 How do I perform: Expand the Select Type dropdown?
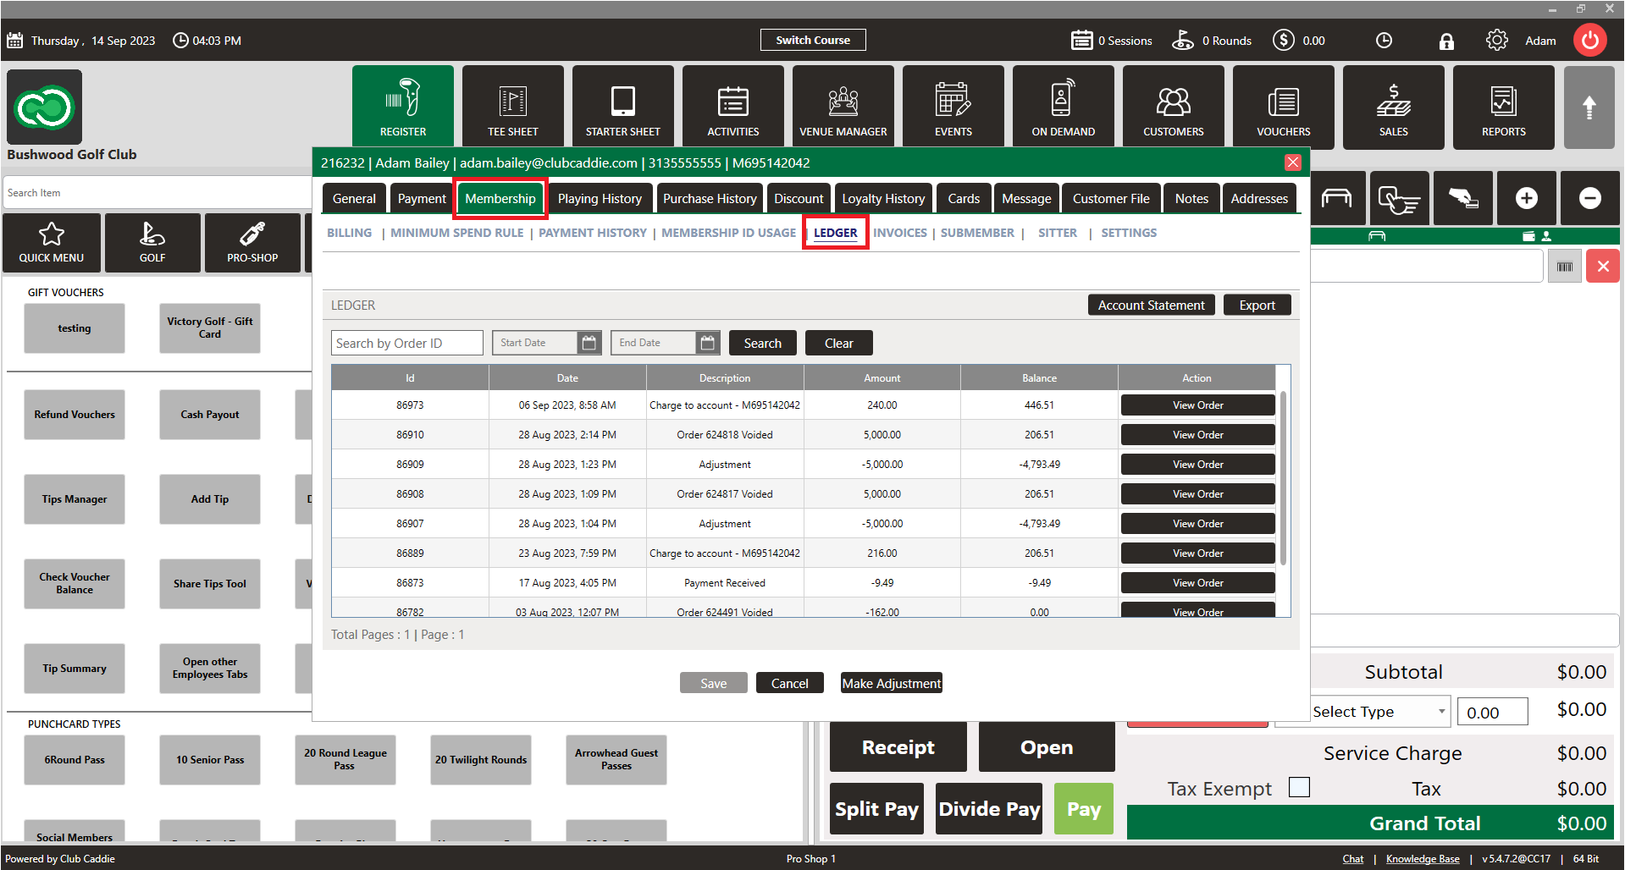1441,712
